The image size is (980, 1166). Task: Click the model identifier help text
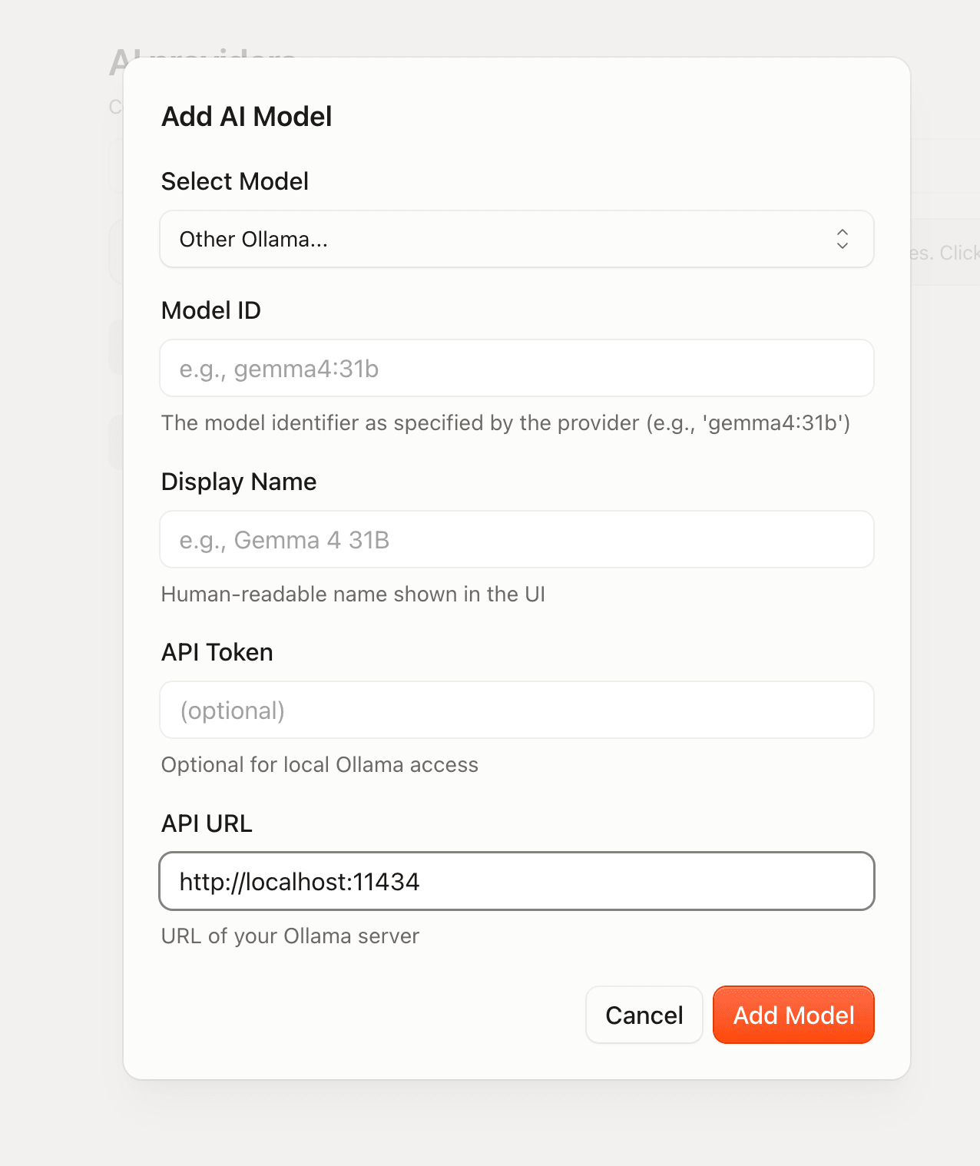click(505, 423)
